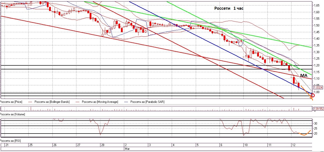This screenshot has height=152, width=324.
Task: Click the "MA" annotation label on chart
Action: click(x=303, y=75)
